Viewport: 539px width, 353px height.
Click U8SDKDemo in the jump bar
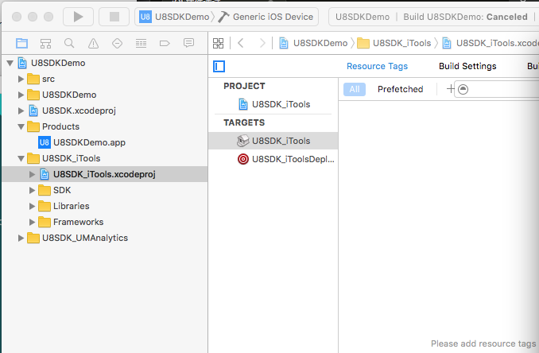(313, 43)
